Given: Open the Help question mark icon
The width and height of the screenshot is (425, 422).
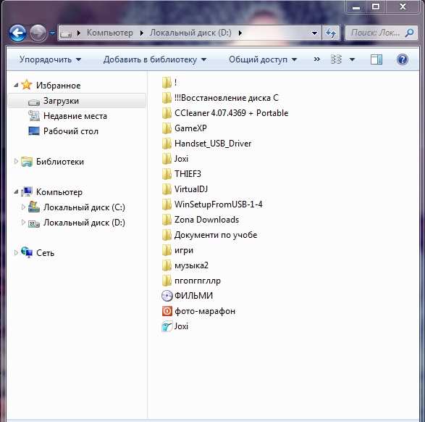Looking at the screenshot, I should click(x=403, y=59).
